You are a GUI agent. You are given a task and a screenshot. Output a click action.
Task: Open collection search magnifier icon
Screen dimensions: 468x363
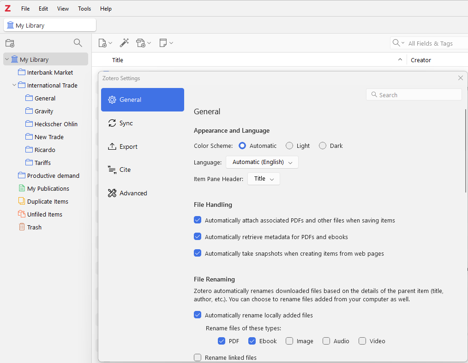[x=78, y=43]
